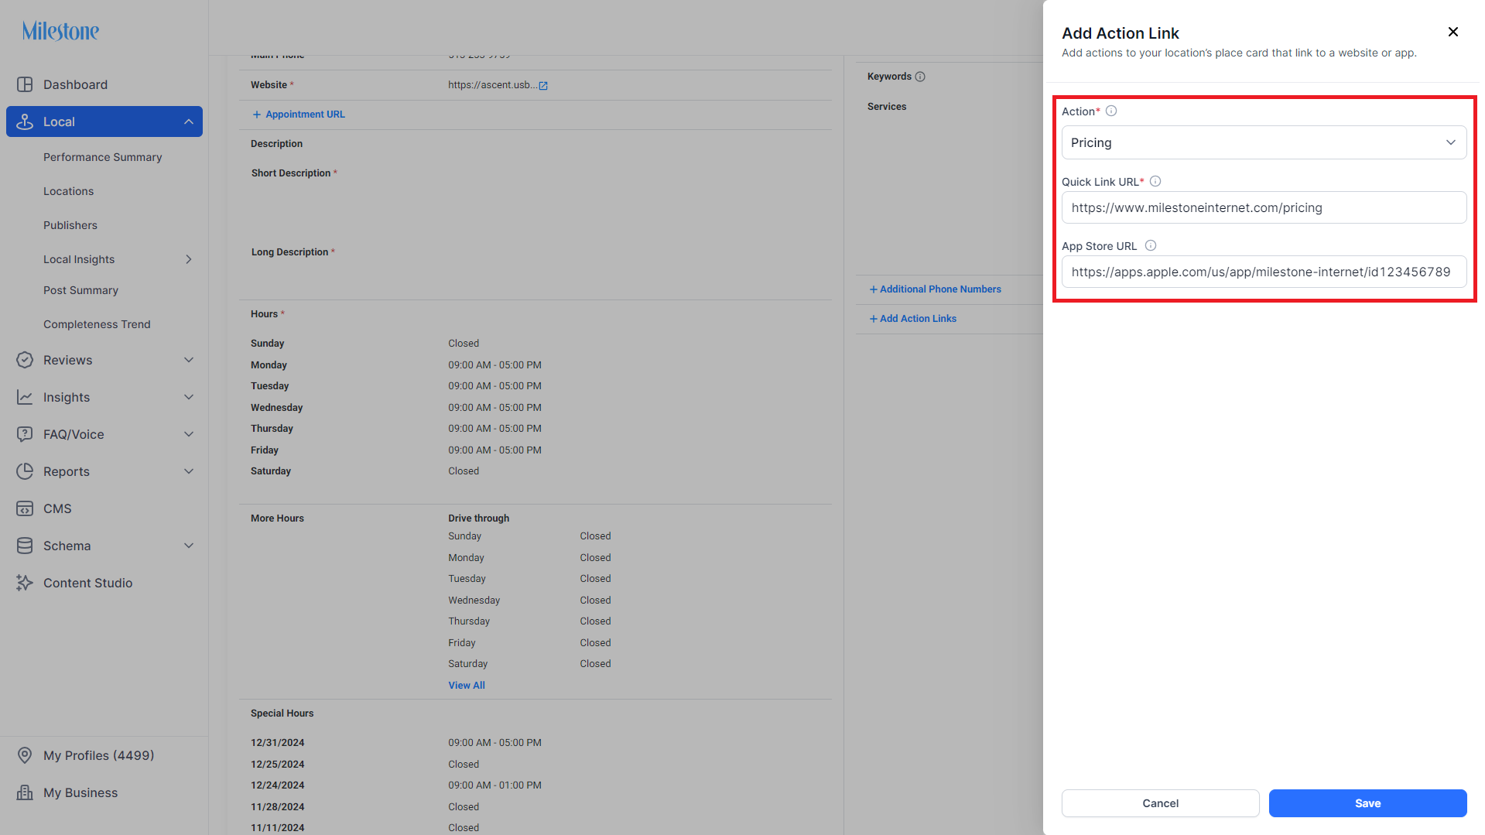The image size is (1485, 835).
Task: Open the Action dropdown showing Pricing
Action: point(1264,142)
